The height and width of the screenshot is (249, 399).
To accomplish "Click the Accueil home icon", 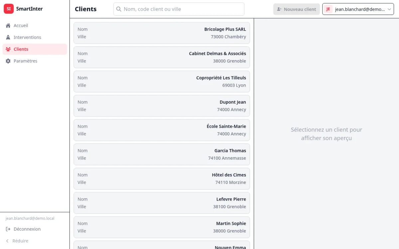I will (8, 26).
